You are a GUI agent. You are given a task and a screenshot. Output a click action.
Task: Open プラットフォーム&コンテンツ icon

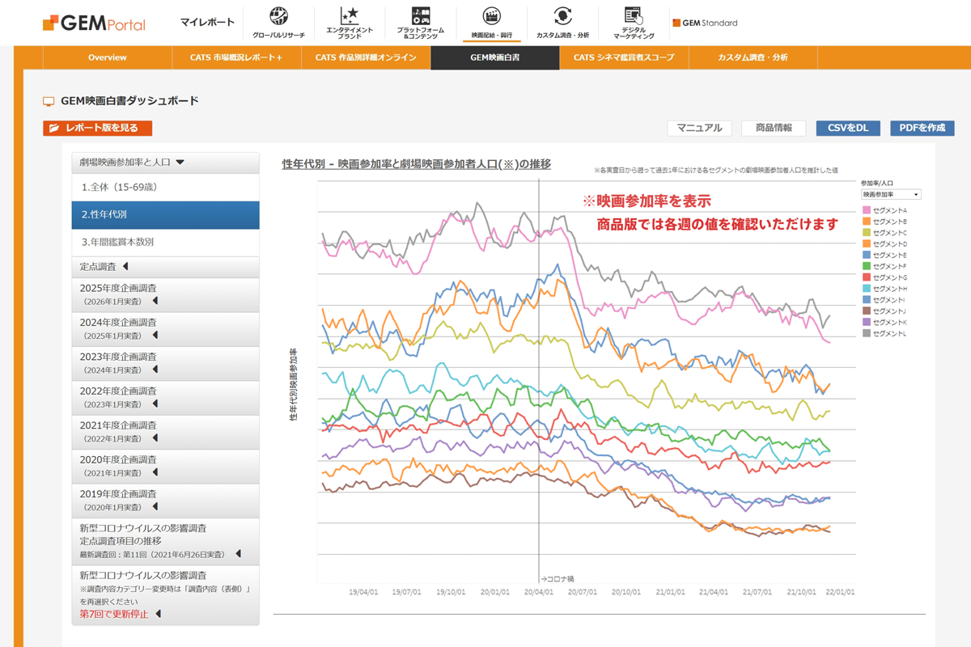click(x=420, y=17)
